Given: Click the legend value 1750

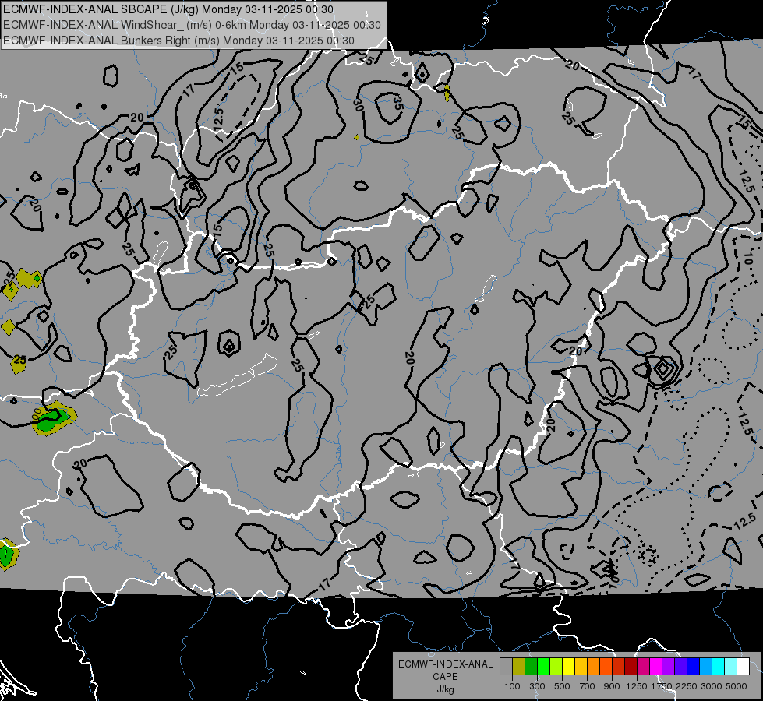Looking at the screenshot, I should tap(662, 686).
